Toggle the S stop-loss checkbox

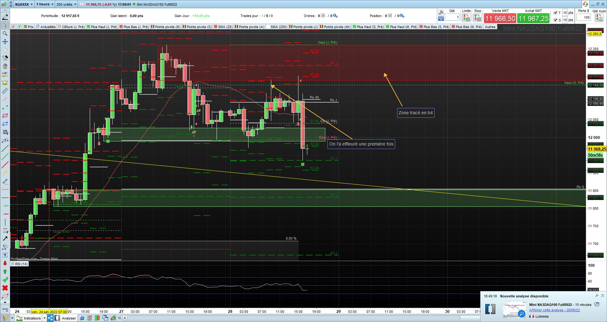pyautogui.click(x=555, y=20)
